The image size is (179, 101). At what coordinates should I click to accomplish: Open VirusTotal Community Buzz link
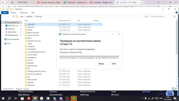click(x=56, y=95)
